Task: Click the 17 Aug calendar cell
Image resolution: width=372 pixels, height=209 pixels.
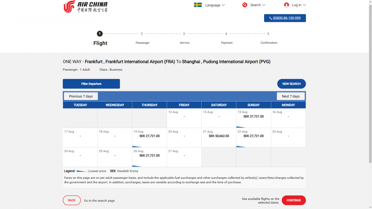Action: (x=80, y=138)
